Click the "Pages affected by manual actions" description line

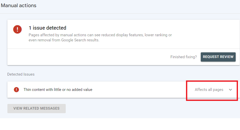(x=100, y=35)
